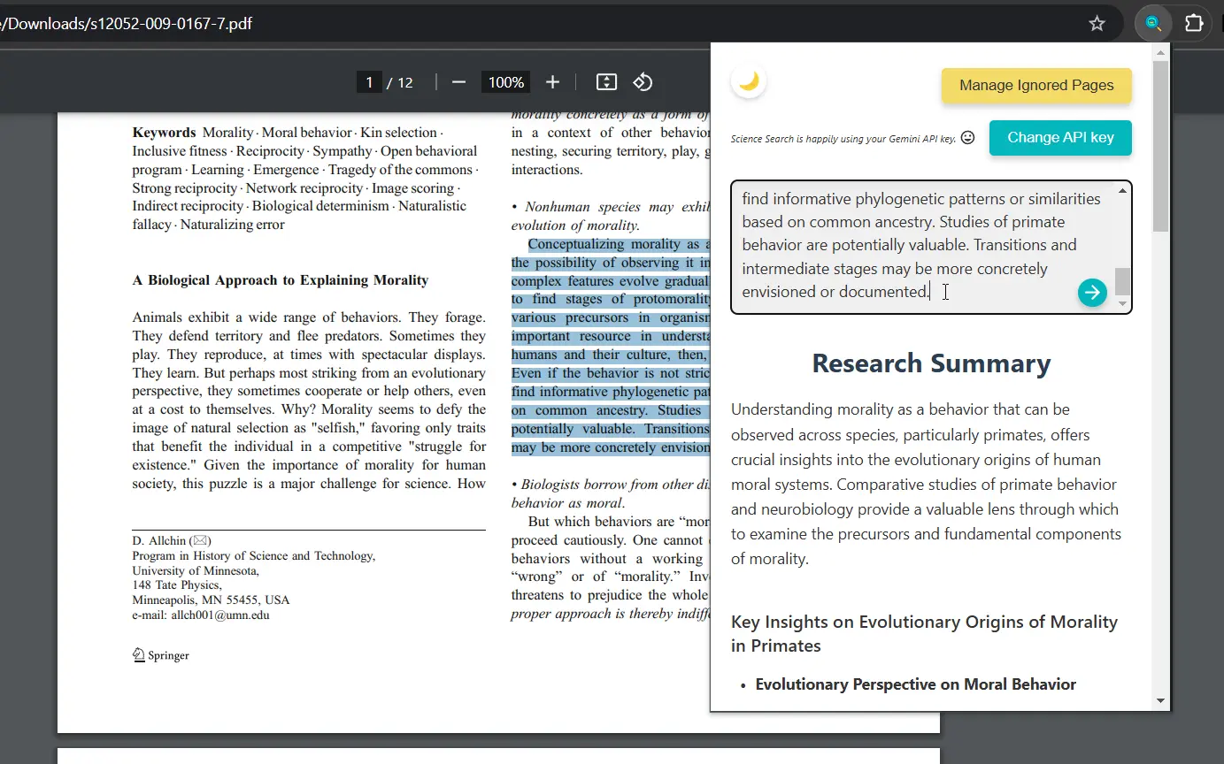Click the text area scroll-down arrow
The height and width of the screenshot is (764, 1224).
pos(1122,303)
